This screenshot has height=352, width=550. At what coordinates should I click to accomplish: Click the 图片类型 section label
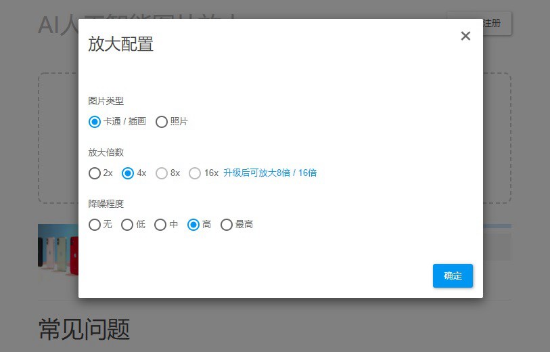tap(106, 101)
